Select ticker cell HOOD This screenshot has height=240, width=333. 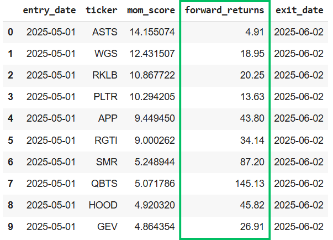[x=103, y=205]
